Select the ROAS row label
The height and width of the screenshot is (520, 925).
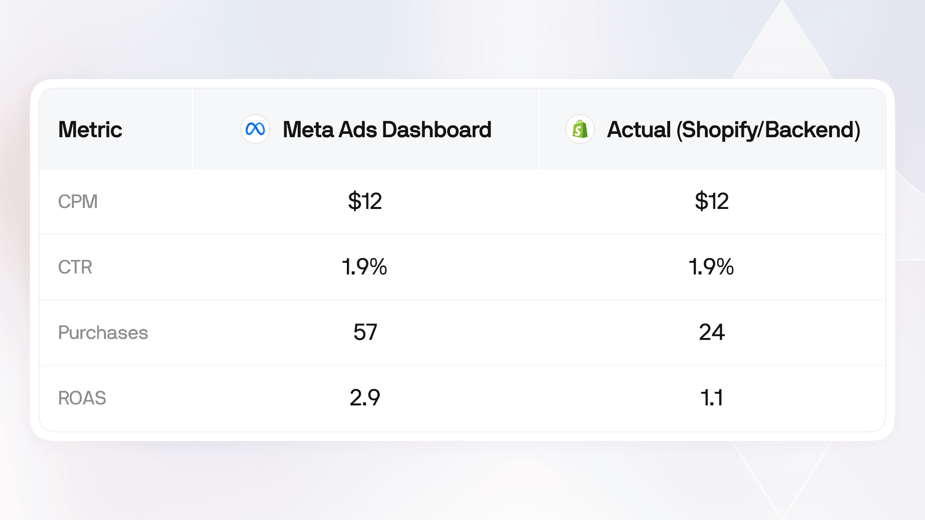pyautogui.click(x=82, y=398)
